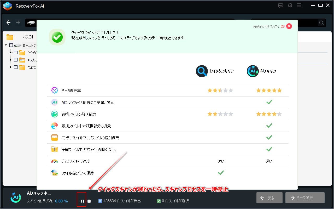
Task: Toggle the ローカル disk root checkbox
Action: 11,45
